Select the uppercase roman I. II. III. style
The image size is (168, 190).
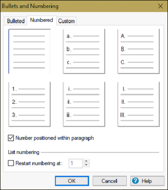coord(138,104)
